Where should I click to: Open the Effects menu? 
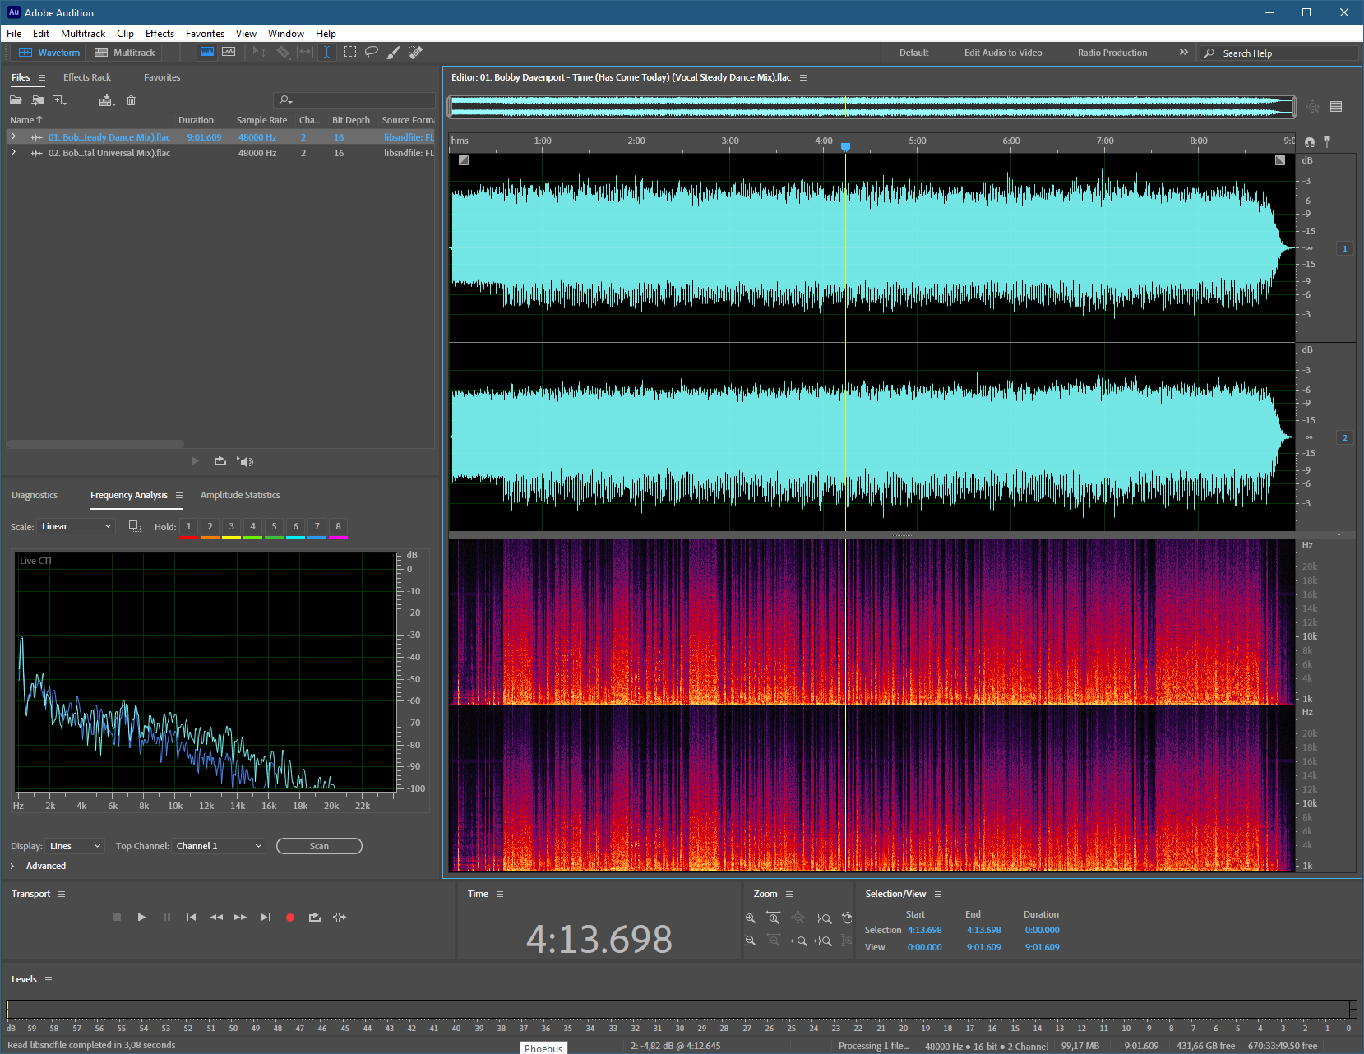[160, 34]
